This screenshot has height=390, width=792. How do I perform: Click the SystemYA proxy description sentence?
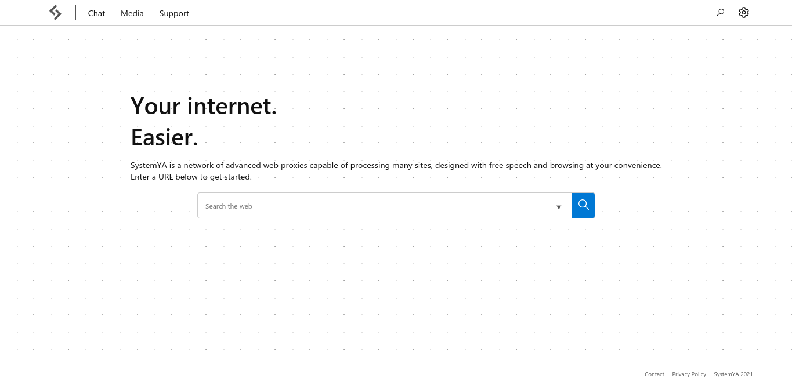click(396, 165)
